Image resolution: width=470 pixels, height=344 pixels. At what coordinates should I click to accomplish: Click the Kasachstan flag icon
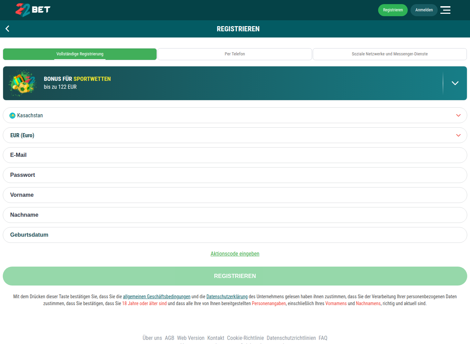pyautogui.click(x=12, y=116)
